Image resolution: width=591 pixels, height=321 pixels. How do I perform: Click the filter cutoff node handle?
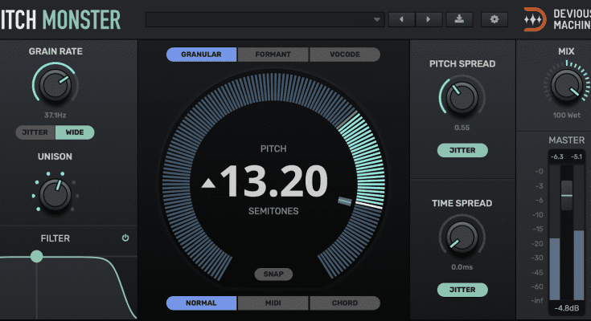(37, 257)
